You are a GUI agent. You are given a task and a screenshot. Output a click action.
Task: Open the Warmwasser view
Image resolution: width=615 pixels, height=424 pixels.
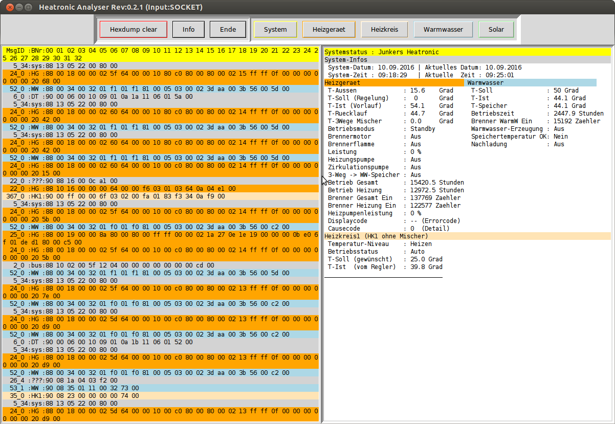pos(443,29)
